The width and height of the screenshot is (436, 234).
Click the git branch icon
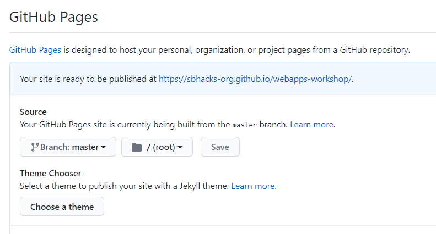pos(35,147)
